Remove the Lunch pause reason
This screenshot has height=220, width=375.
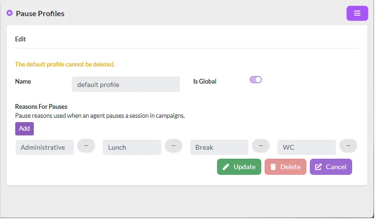pyautogui.click(x=174, y=146)
